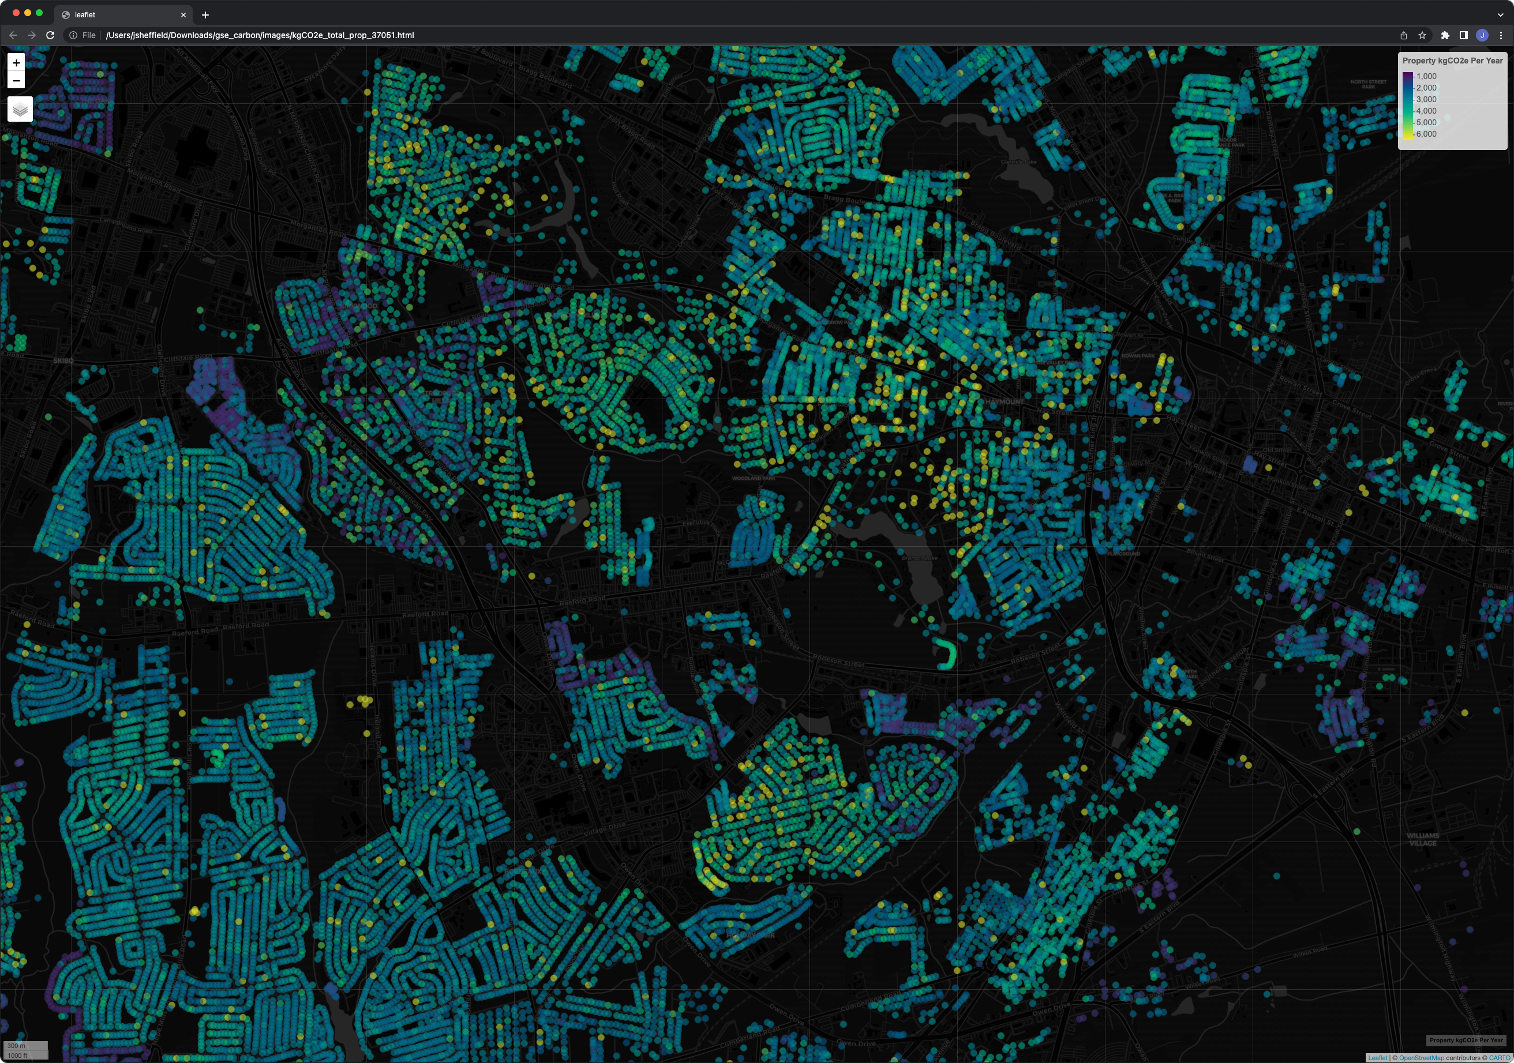The height and width of the screenshot is (1063, 1514).
Task: Open the Chrome three-dot menu
Action: tap(1501, 36)
